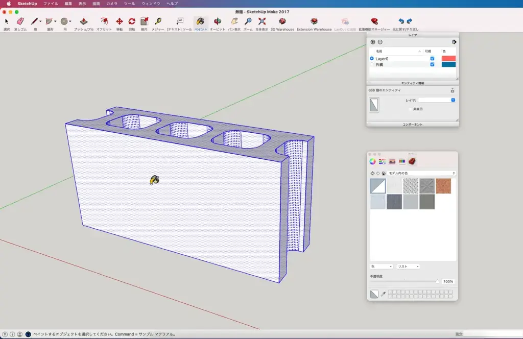Open the Apple menu
Image resolution: width=523 pixels, height=339 pixels.
click(x=9, y=4)
